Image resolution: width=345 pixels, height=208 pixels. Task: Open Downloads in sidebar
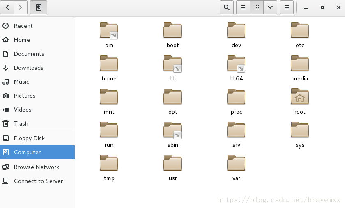pos(37,68)
